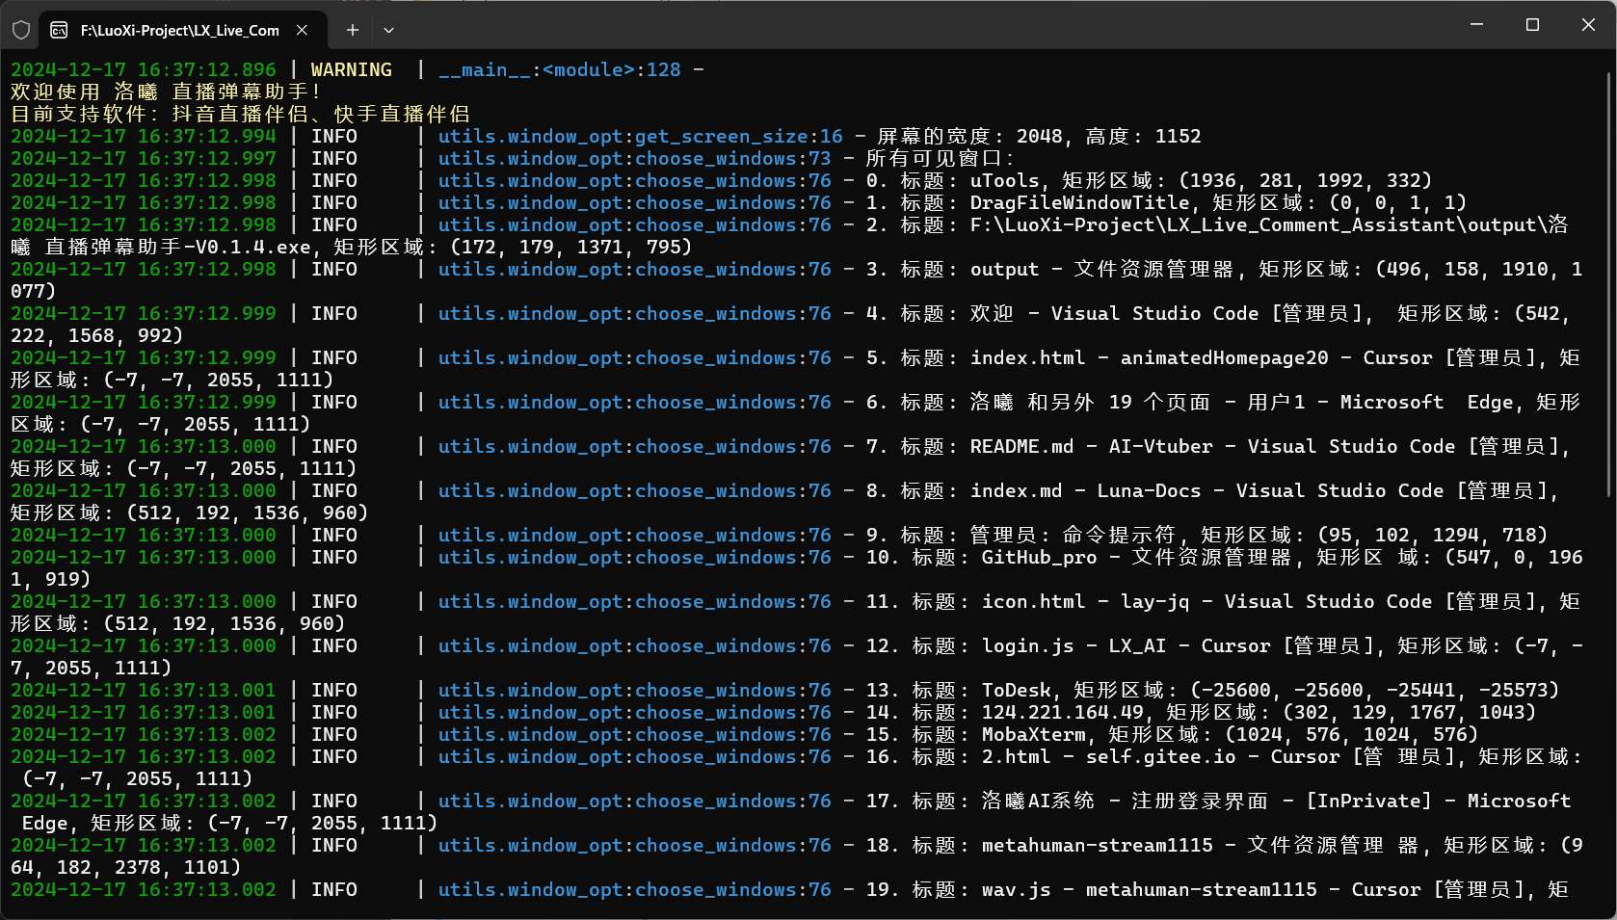Click the terminal icon on the tab
Image resolution: width=1617 pixels, height=920 pixels.
pyautogui.click(x=59, y=30)
